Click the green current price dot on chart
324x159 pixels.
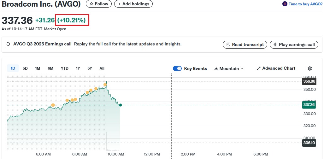click(x=120, y=105)
